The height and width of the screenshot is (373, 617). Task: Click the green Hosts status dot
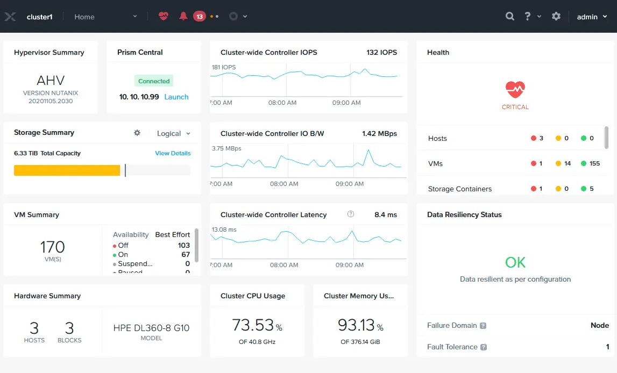pos(584,138)
